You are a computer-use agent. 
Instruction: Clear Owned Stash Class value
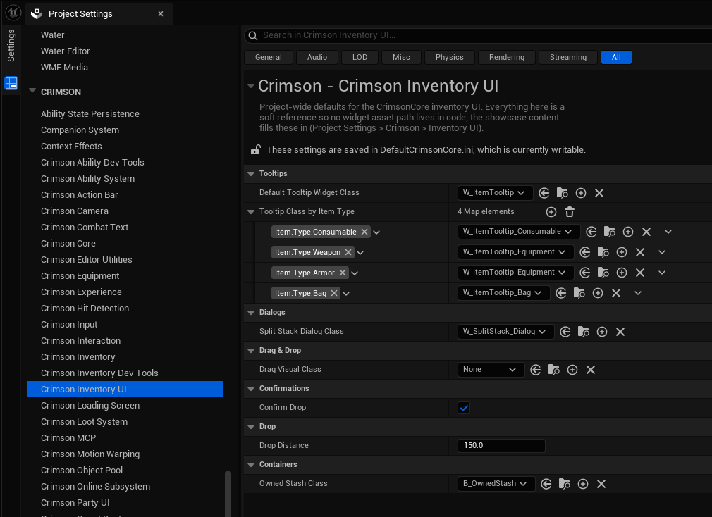click(x=601, y=484)
